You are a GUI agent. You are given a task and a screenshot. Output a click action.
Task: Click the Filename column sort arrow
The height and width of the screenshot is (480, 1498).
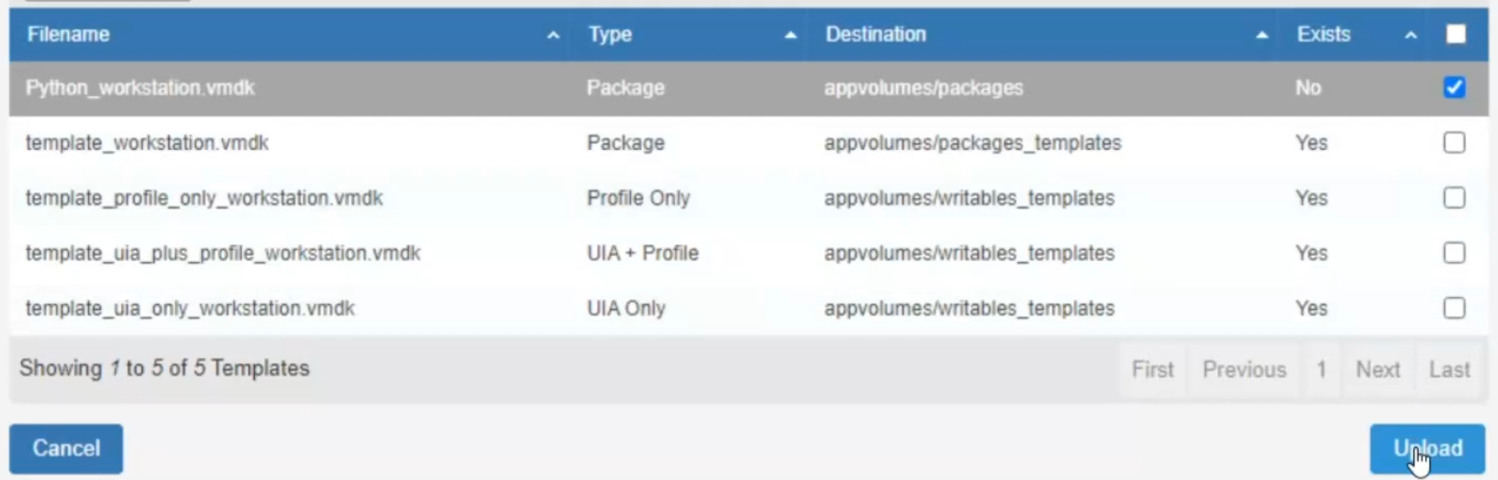[x=553, y=35]
